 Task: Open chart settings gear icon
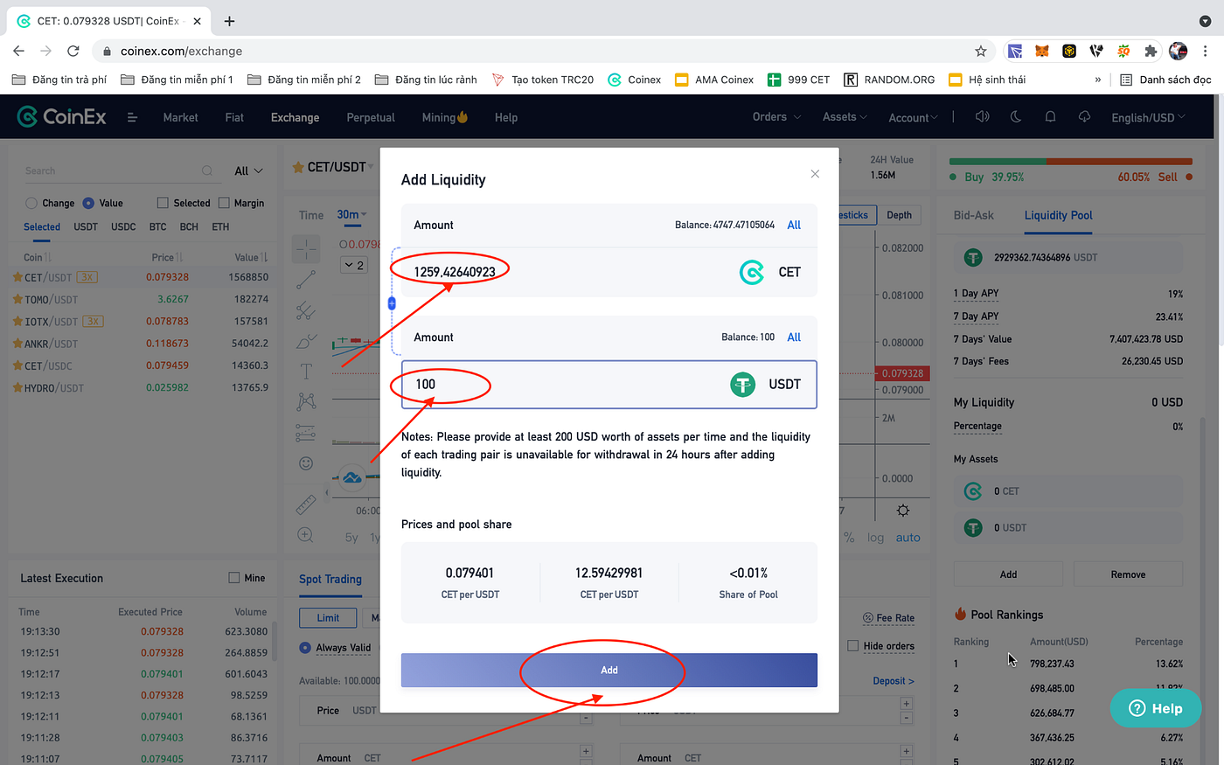click(903, 511)
